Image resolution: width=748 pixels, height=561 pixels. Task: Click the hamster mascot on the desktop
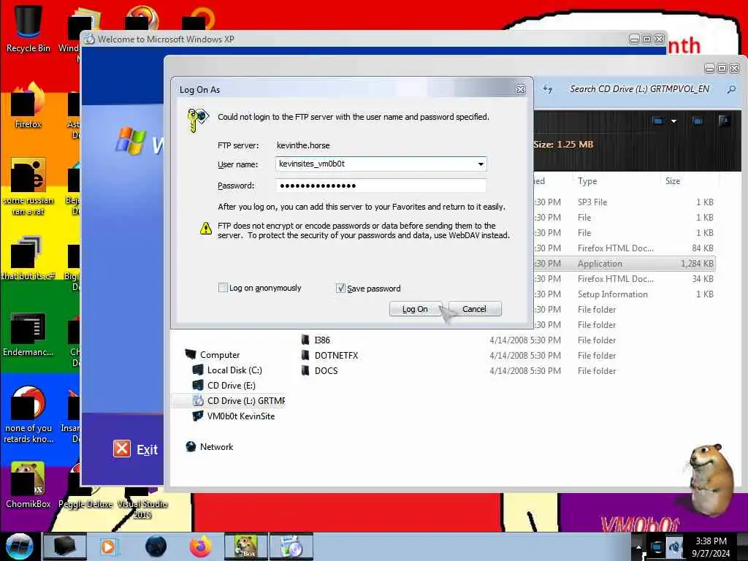pyautogui.click(x=711, y=479)
